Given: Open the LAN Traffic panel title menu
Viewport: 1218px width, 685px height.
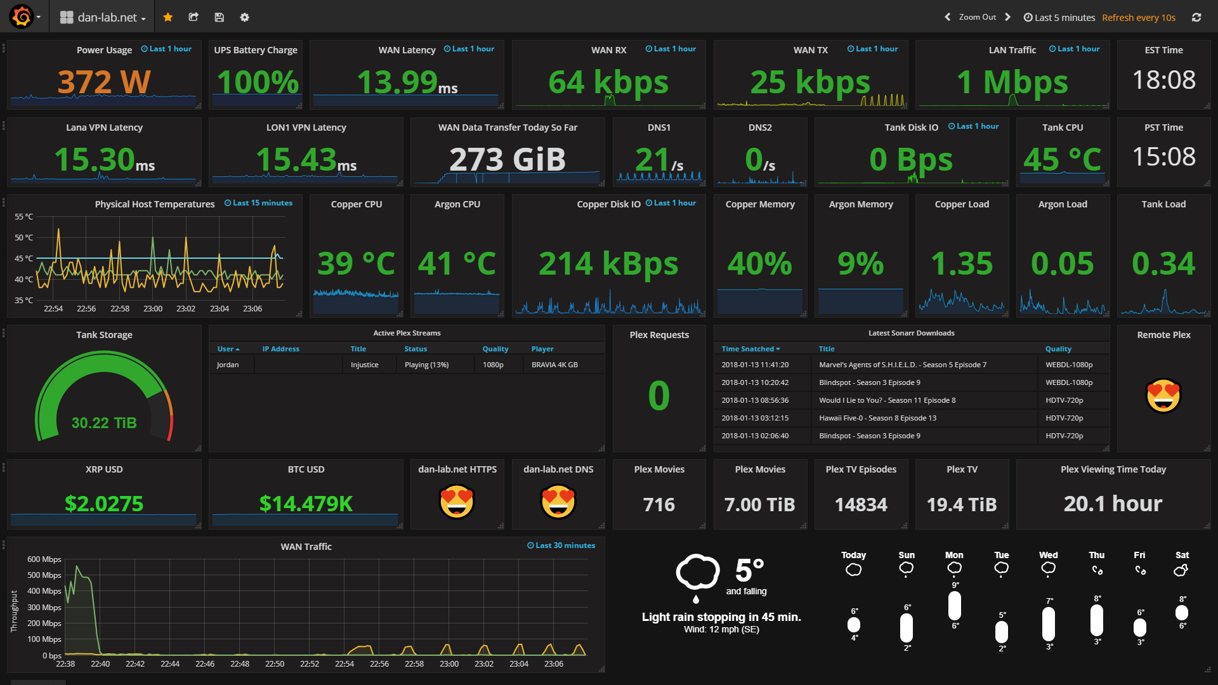Looking at the screenshot, I should tap(1012, 50).
